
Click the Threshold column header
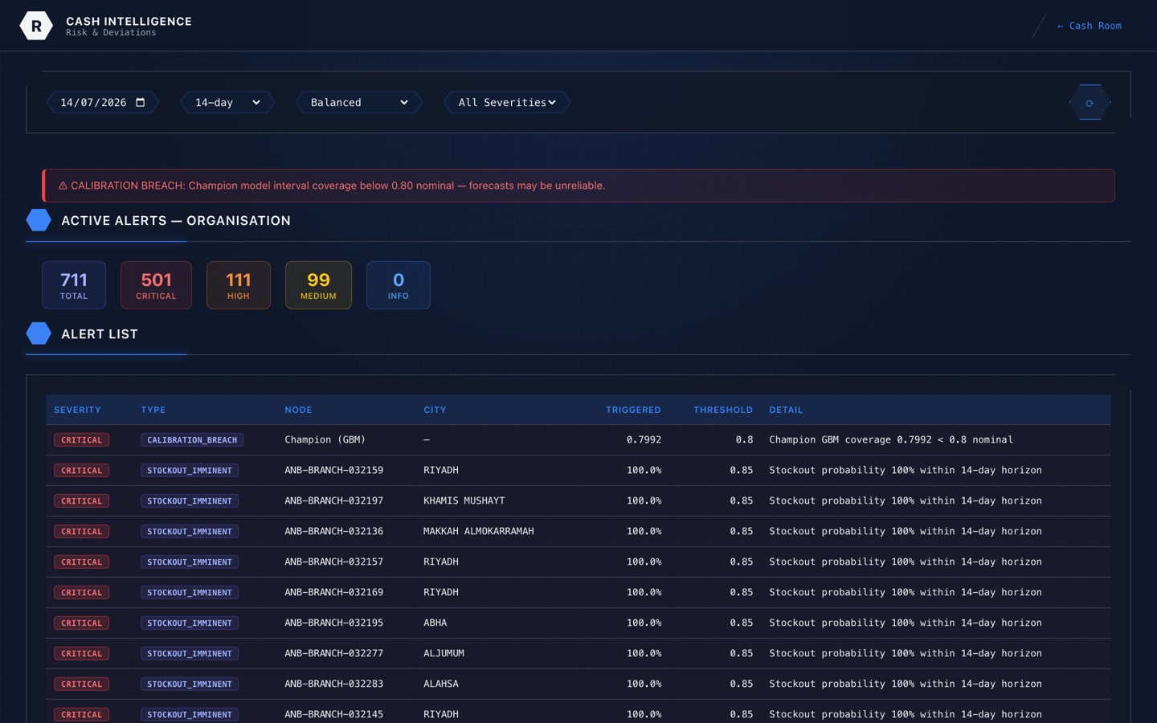[723, 410]
